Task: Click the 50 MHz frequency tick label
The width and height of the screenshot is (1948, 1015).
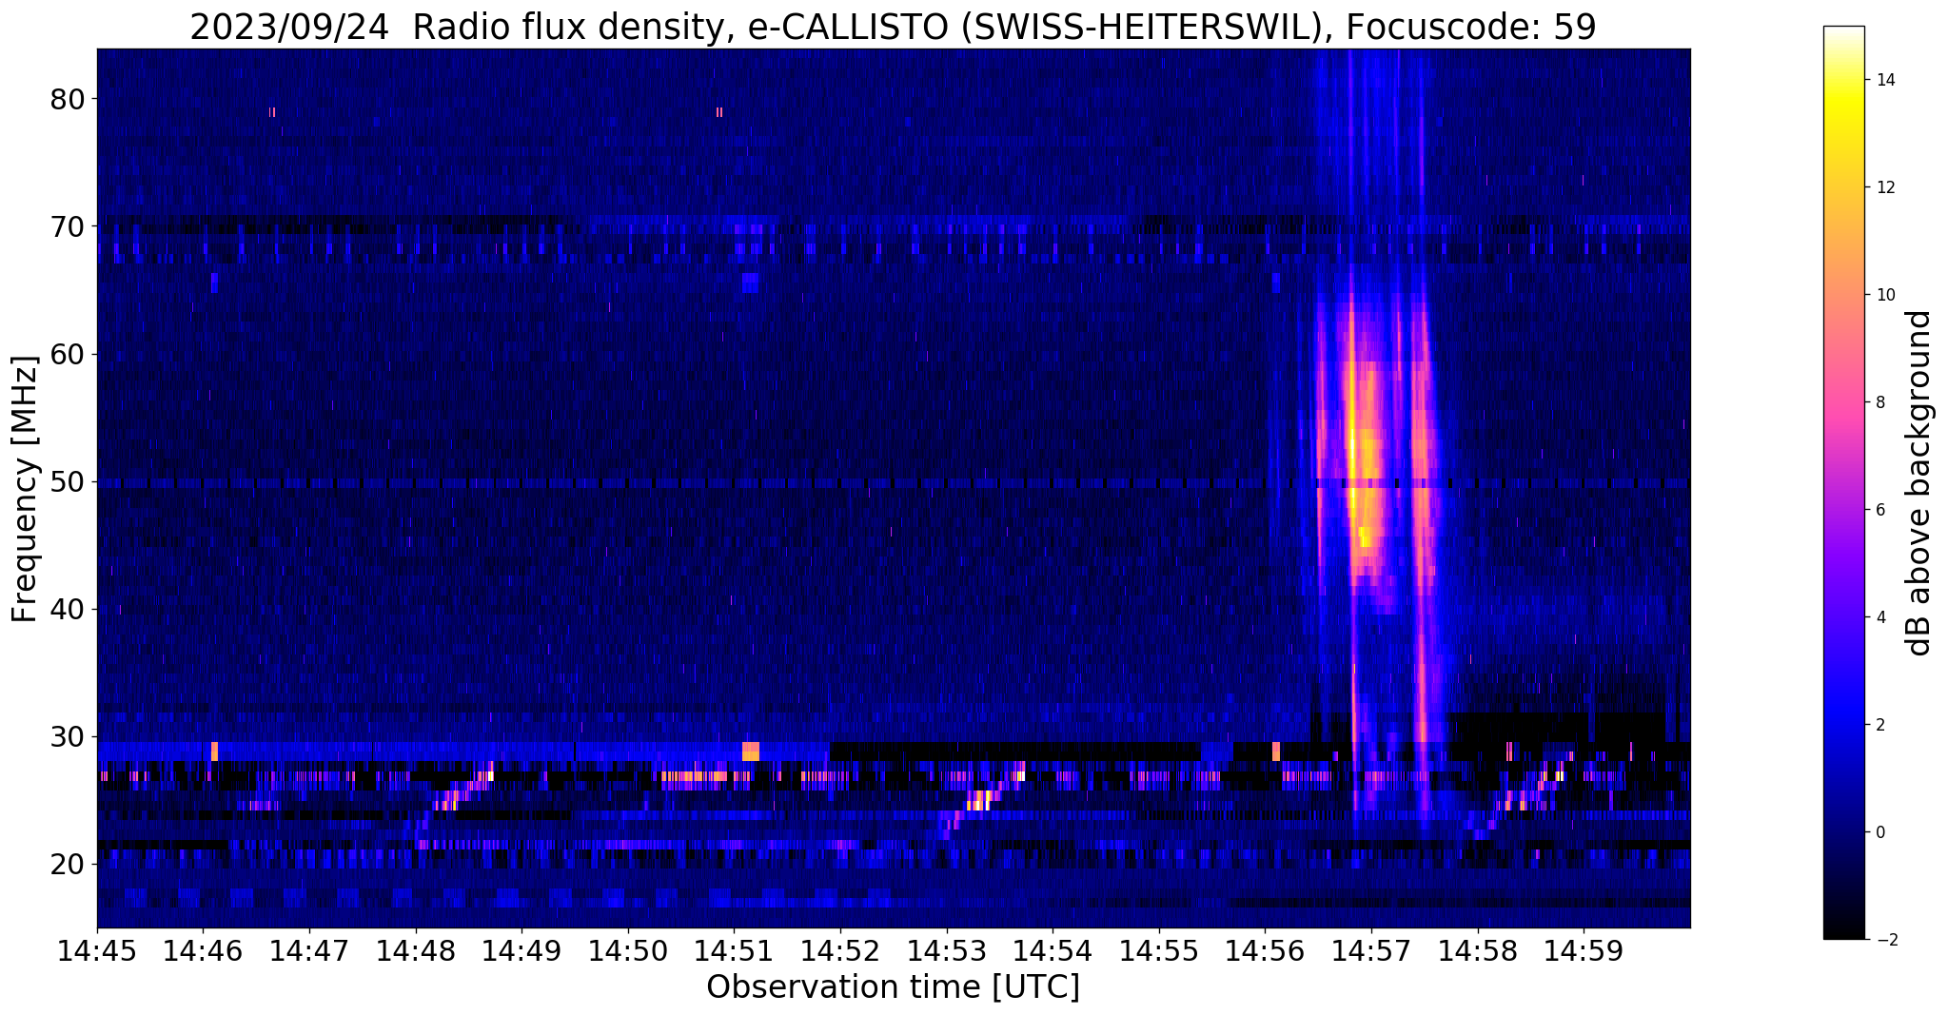Action: point(68,481)
